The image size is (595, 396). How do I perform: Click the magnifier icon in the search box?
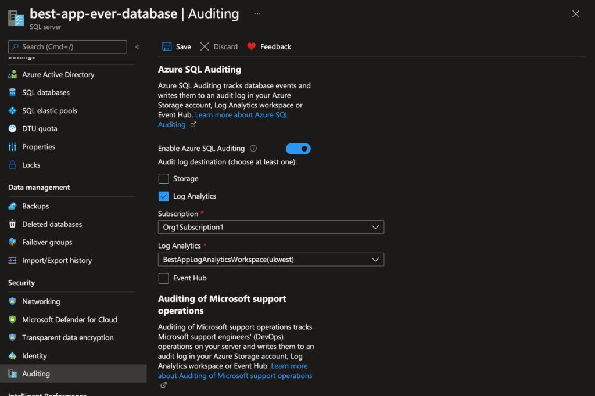click(x=15, y=46)
